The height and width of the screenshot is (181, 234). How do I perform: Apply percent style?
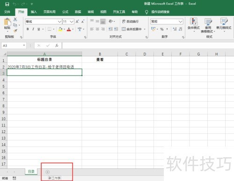coord(162,29)
